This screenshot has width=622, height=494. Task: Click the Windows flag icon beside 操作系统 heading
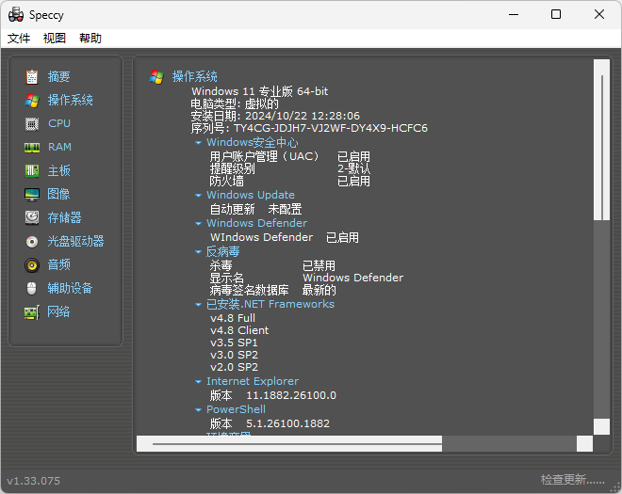point(156,76)
